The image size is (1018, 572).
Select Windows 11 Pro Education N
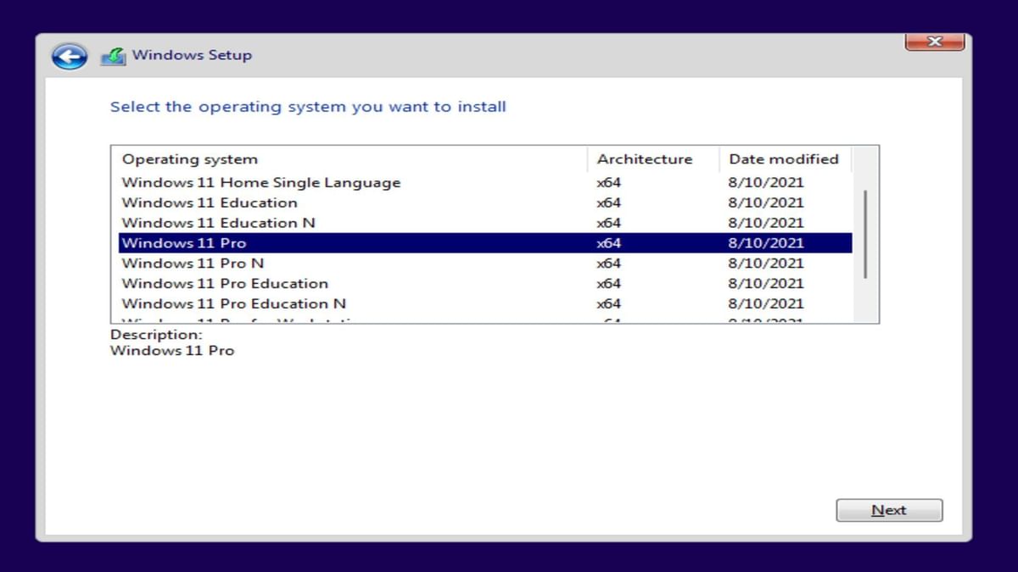(233, 303)
